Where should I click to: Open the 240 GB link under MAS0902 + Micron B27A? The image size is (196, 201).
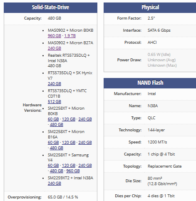tap(55, 48)
